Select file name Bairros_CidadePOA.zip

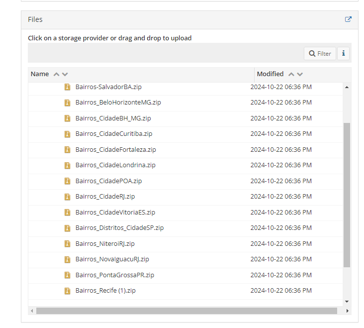click(108, 181)
